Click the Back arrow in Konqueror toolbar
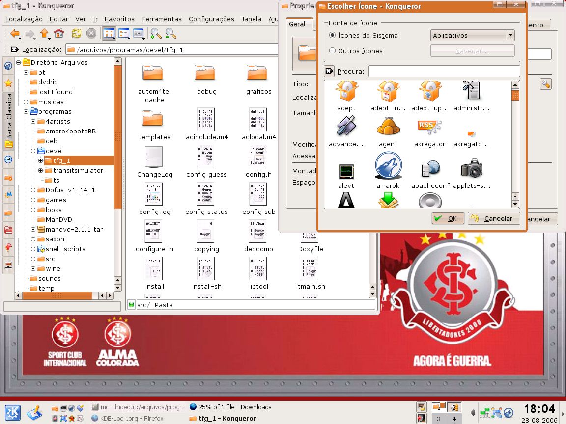566x424 pixels. pyautogui.click(x=15, y=33)
